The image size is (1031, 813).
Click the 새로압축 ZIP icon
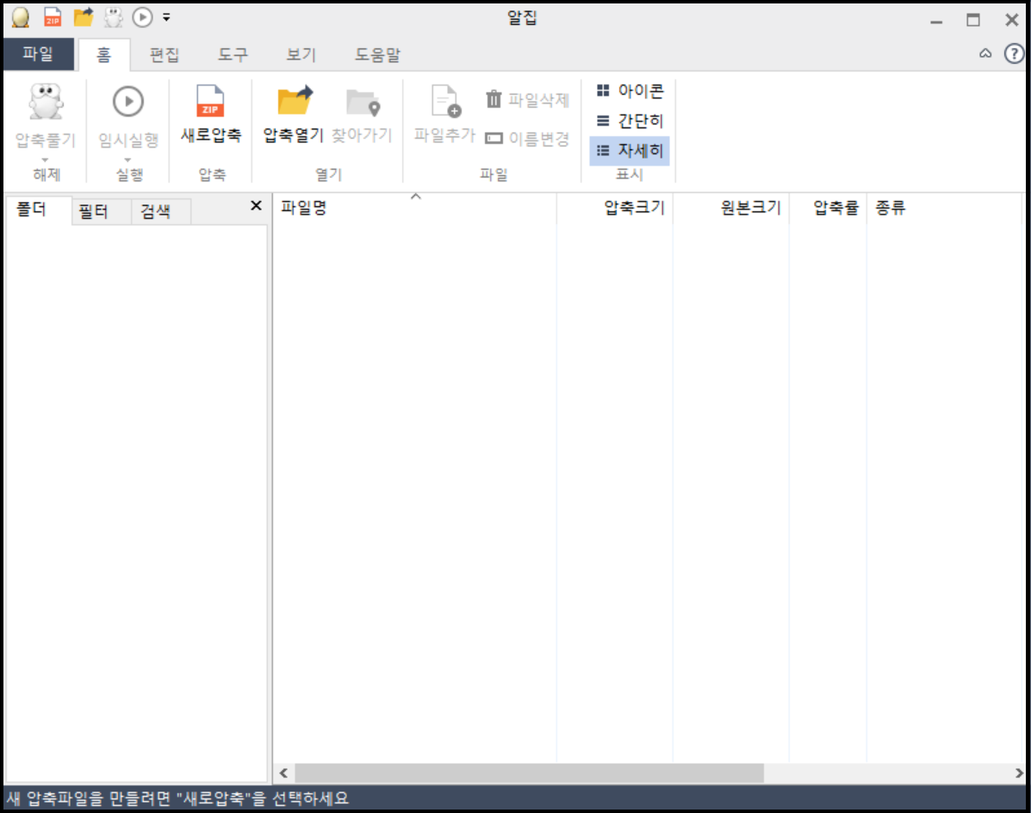point(210,102)
